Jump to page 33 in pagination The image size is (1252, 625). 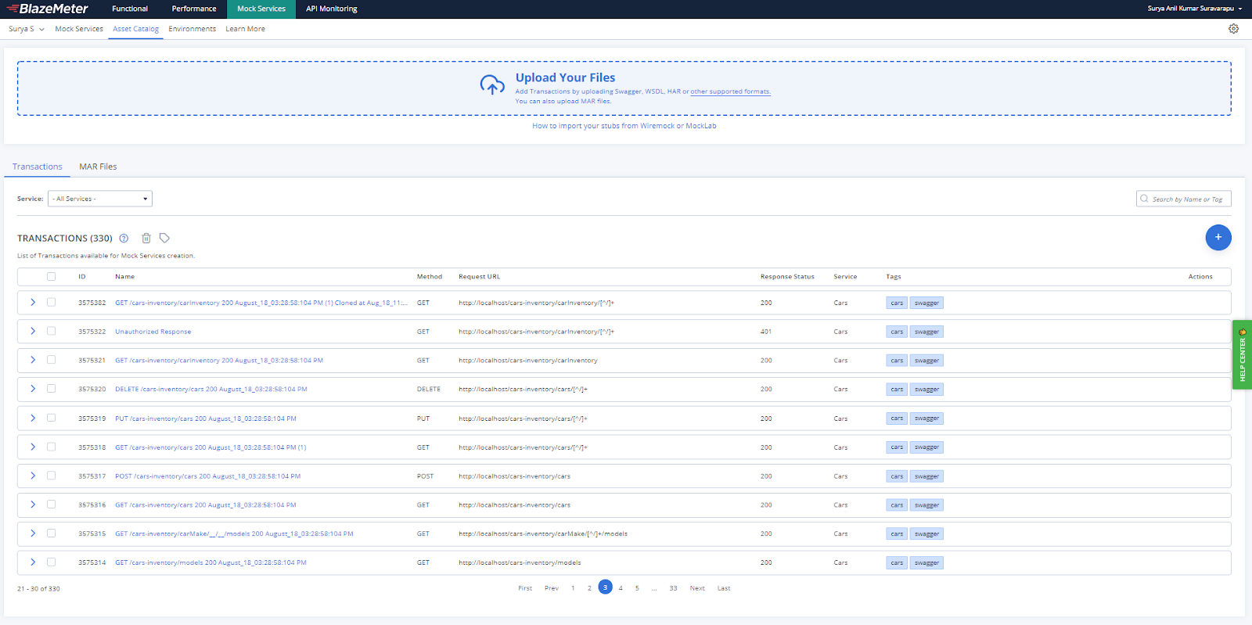(x=673, y=588)
